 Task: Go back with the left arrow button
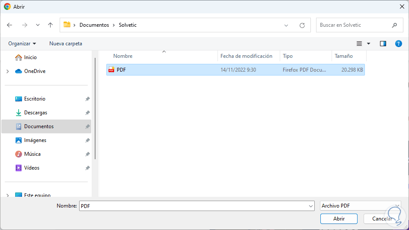10,25
